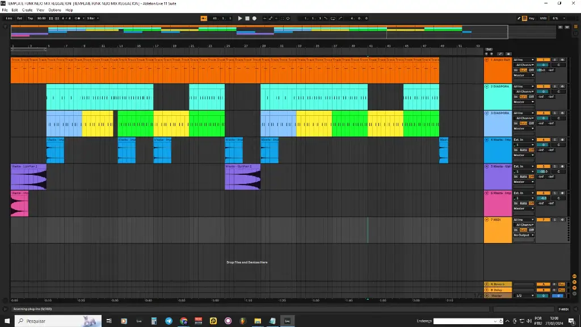Set track 1 monitor to In
The image size is (581, 327).
click(x=516, y=70)
